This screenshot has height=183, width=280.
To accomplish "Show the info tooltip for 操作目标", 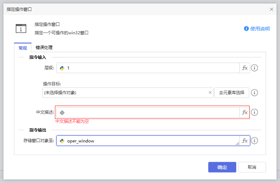I will coord(255,93).
